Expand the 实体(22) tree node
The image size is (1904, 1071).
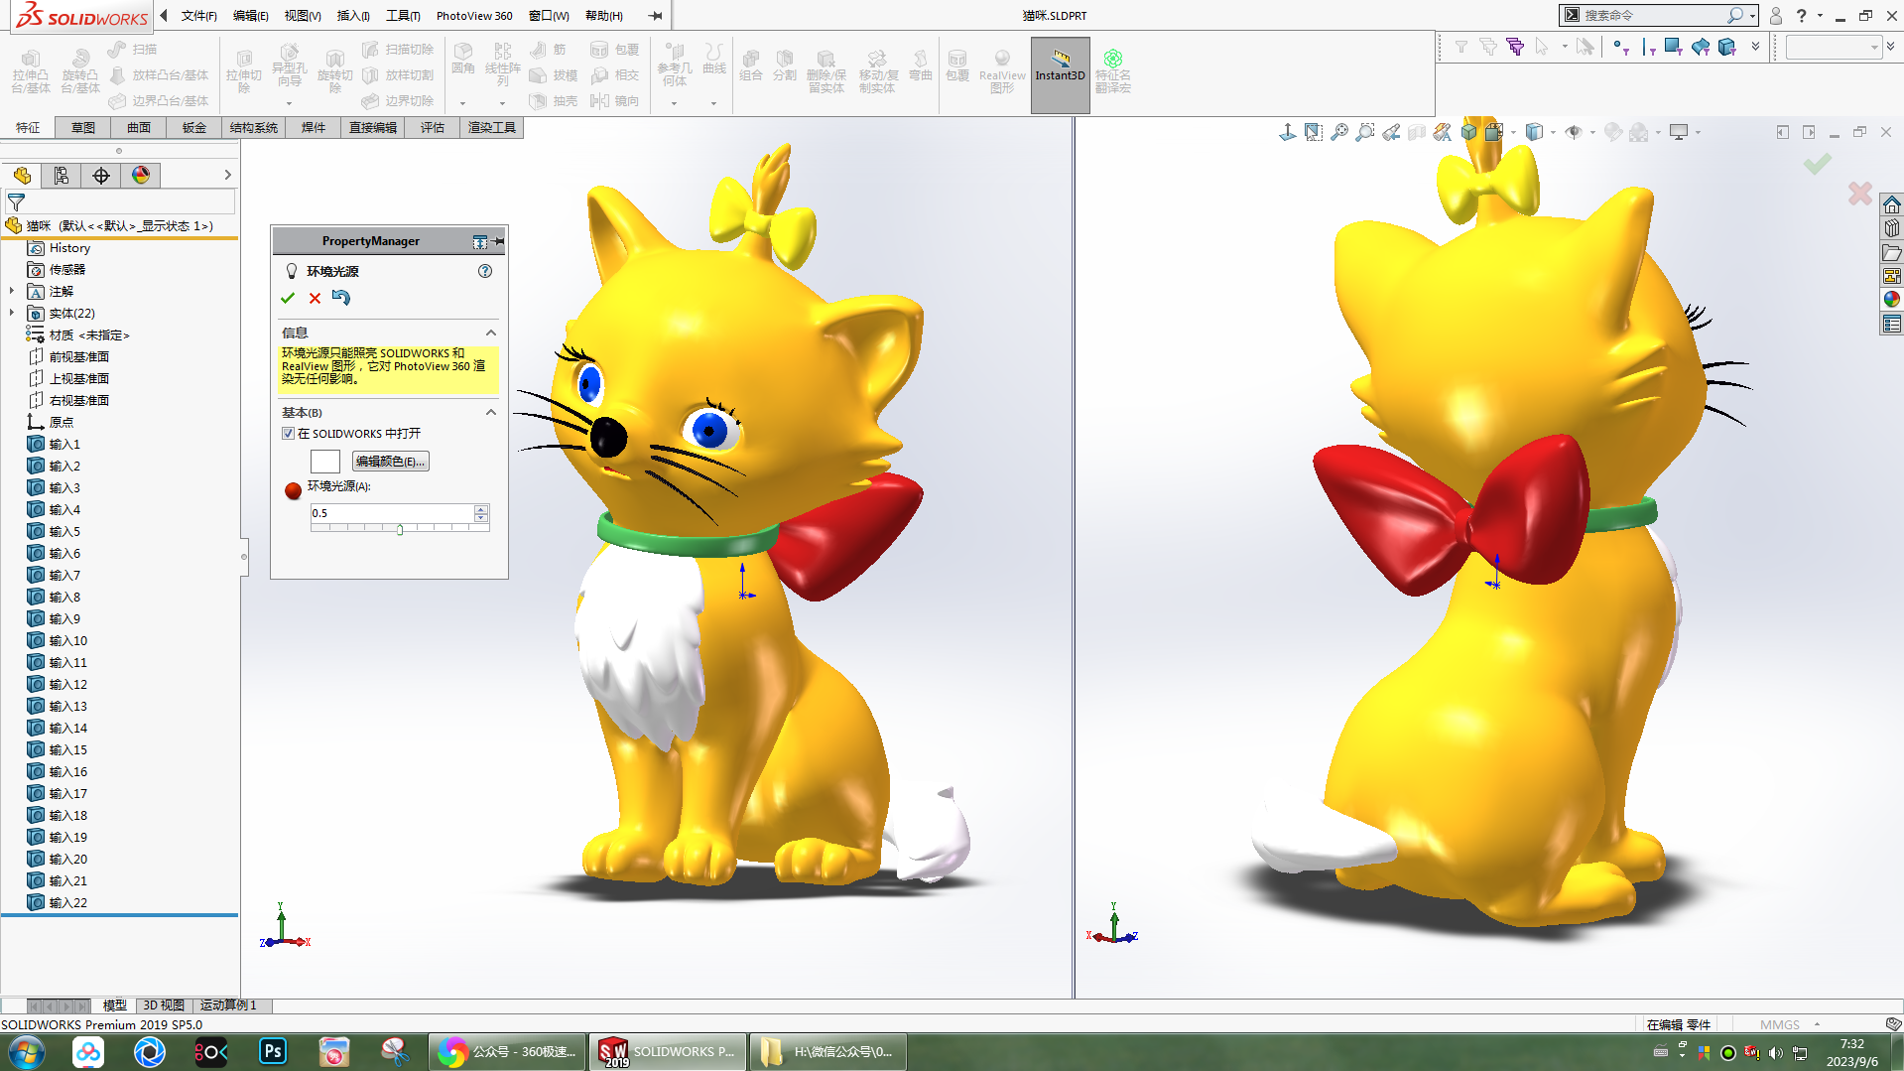(x=12, y=313)
